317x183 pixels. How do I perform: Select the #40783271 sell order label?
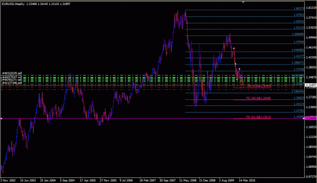point(12,80)
